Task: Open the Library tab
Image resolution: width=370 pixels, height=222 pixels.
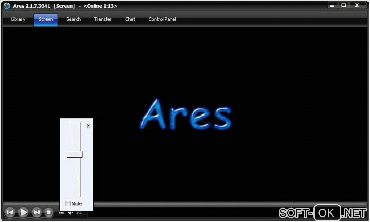Action: [18, 19]
